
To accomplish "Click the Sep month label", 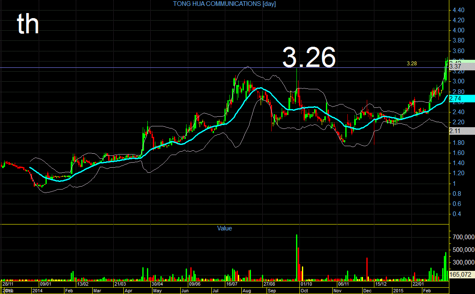I will point(272,291).
